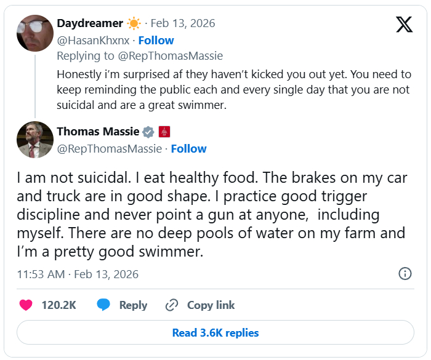Click the blue reply bubble icon

click(103, 305)
